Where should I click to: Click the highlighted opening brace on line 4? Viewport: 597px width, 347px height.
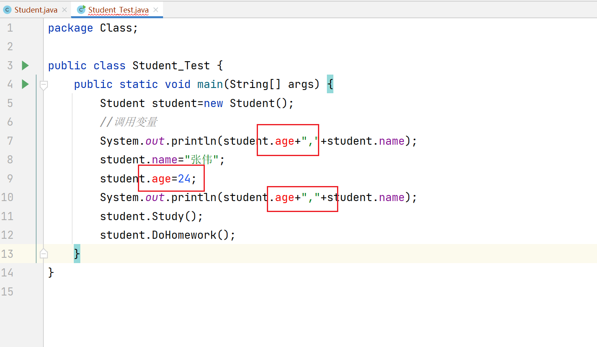click(330, 84)
